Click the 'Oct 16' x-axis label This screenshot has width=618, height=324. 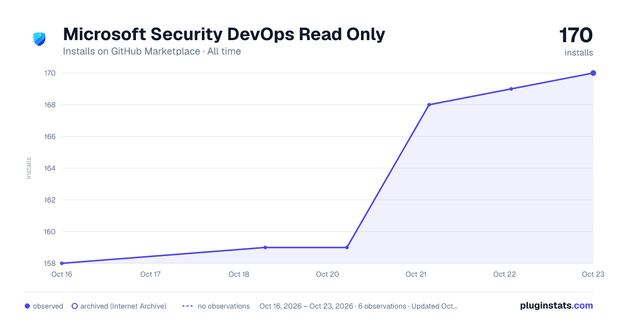tap(62, 274)
